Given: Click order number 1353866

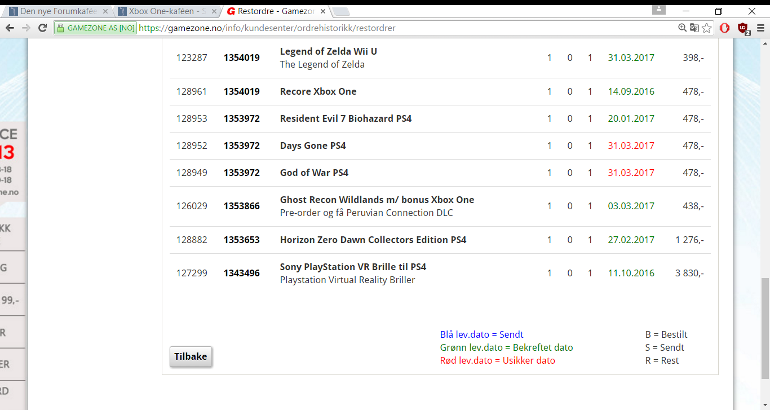Looking at the screenshot, I should pyautogui.click(x=242, y=206).
